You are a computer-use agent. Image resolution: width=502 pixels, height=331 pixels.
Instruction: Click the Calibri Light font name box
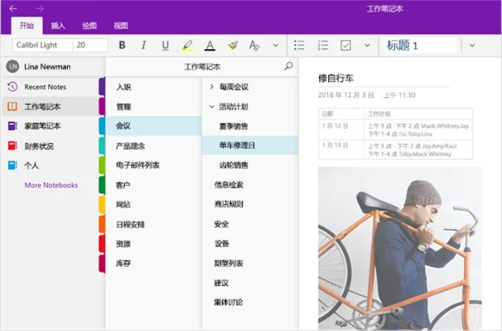(43, 45)
